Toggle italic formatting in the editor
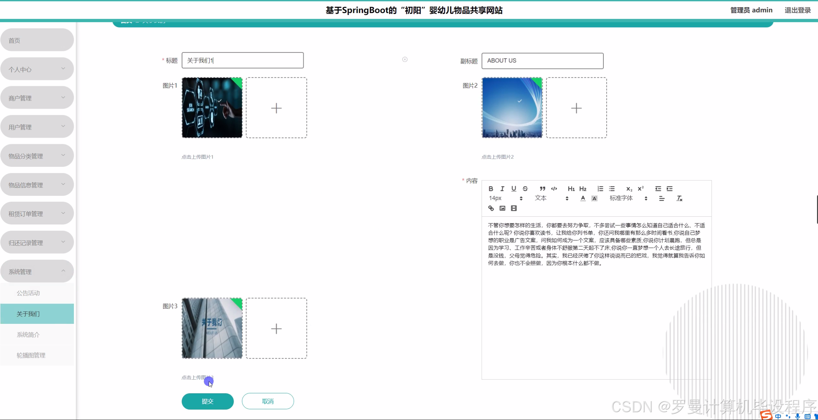This screenshot has width=818, height=420. click(x=502, y=189)
